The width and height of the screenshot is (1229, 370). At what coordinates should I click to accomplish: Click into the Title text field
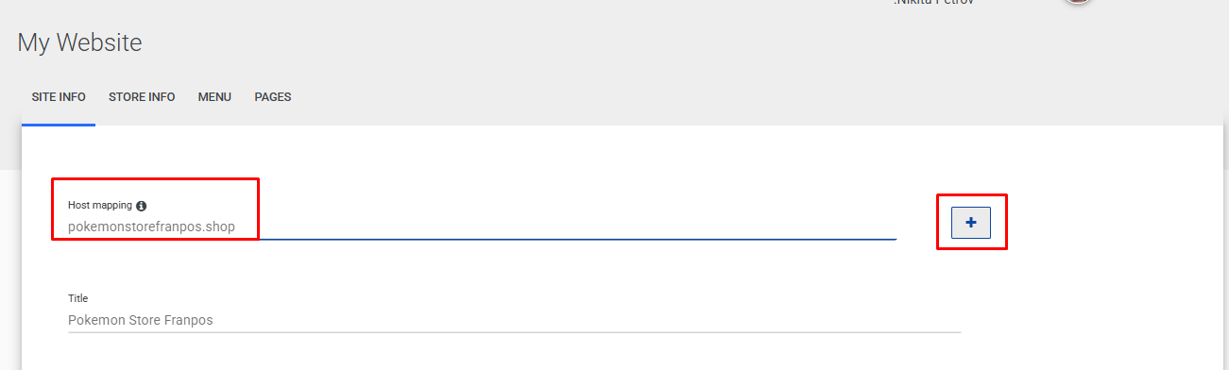pyautogui.click(x=514, y=320)
